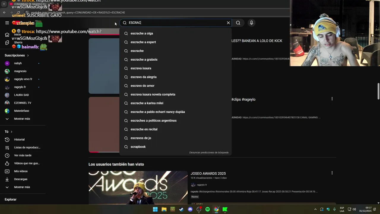Select "escrava isaura novela completa" suggestion
Viewport: 380px width, 214px height.
[175, 94]
